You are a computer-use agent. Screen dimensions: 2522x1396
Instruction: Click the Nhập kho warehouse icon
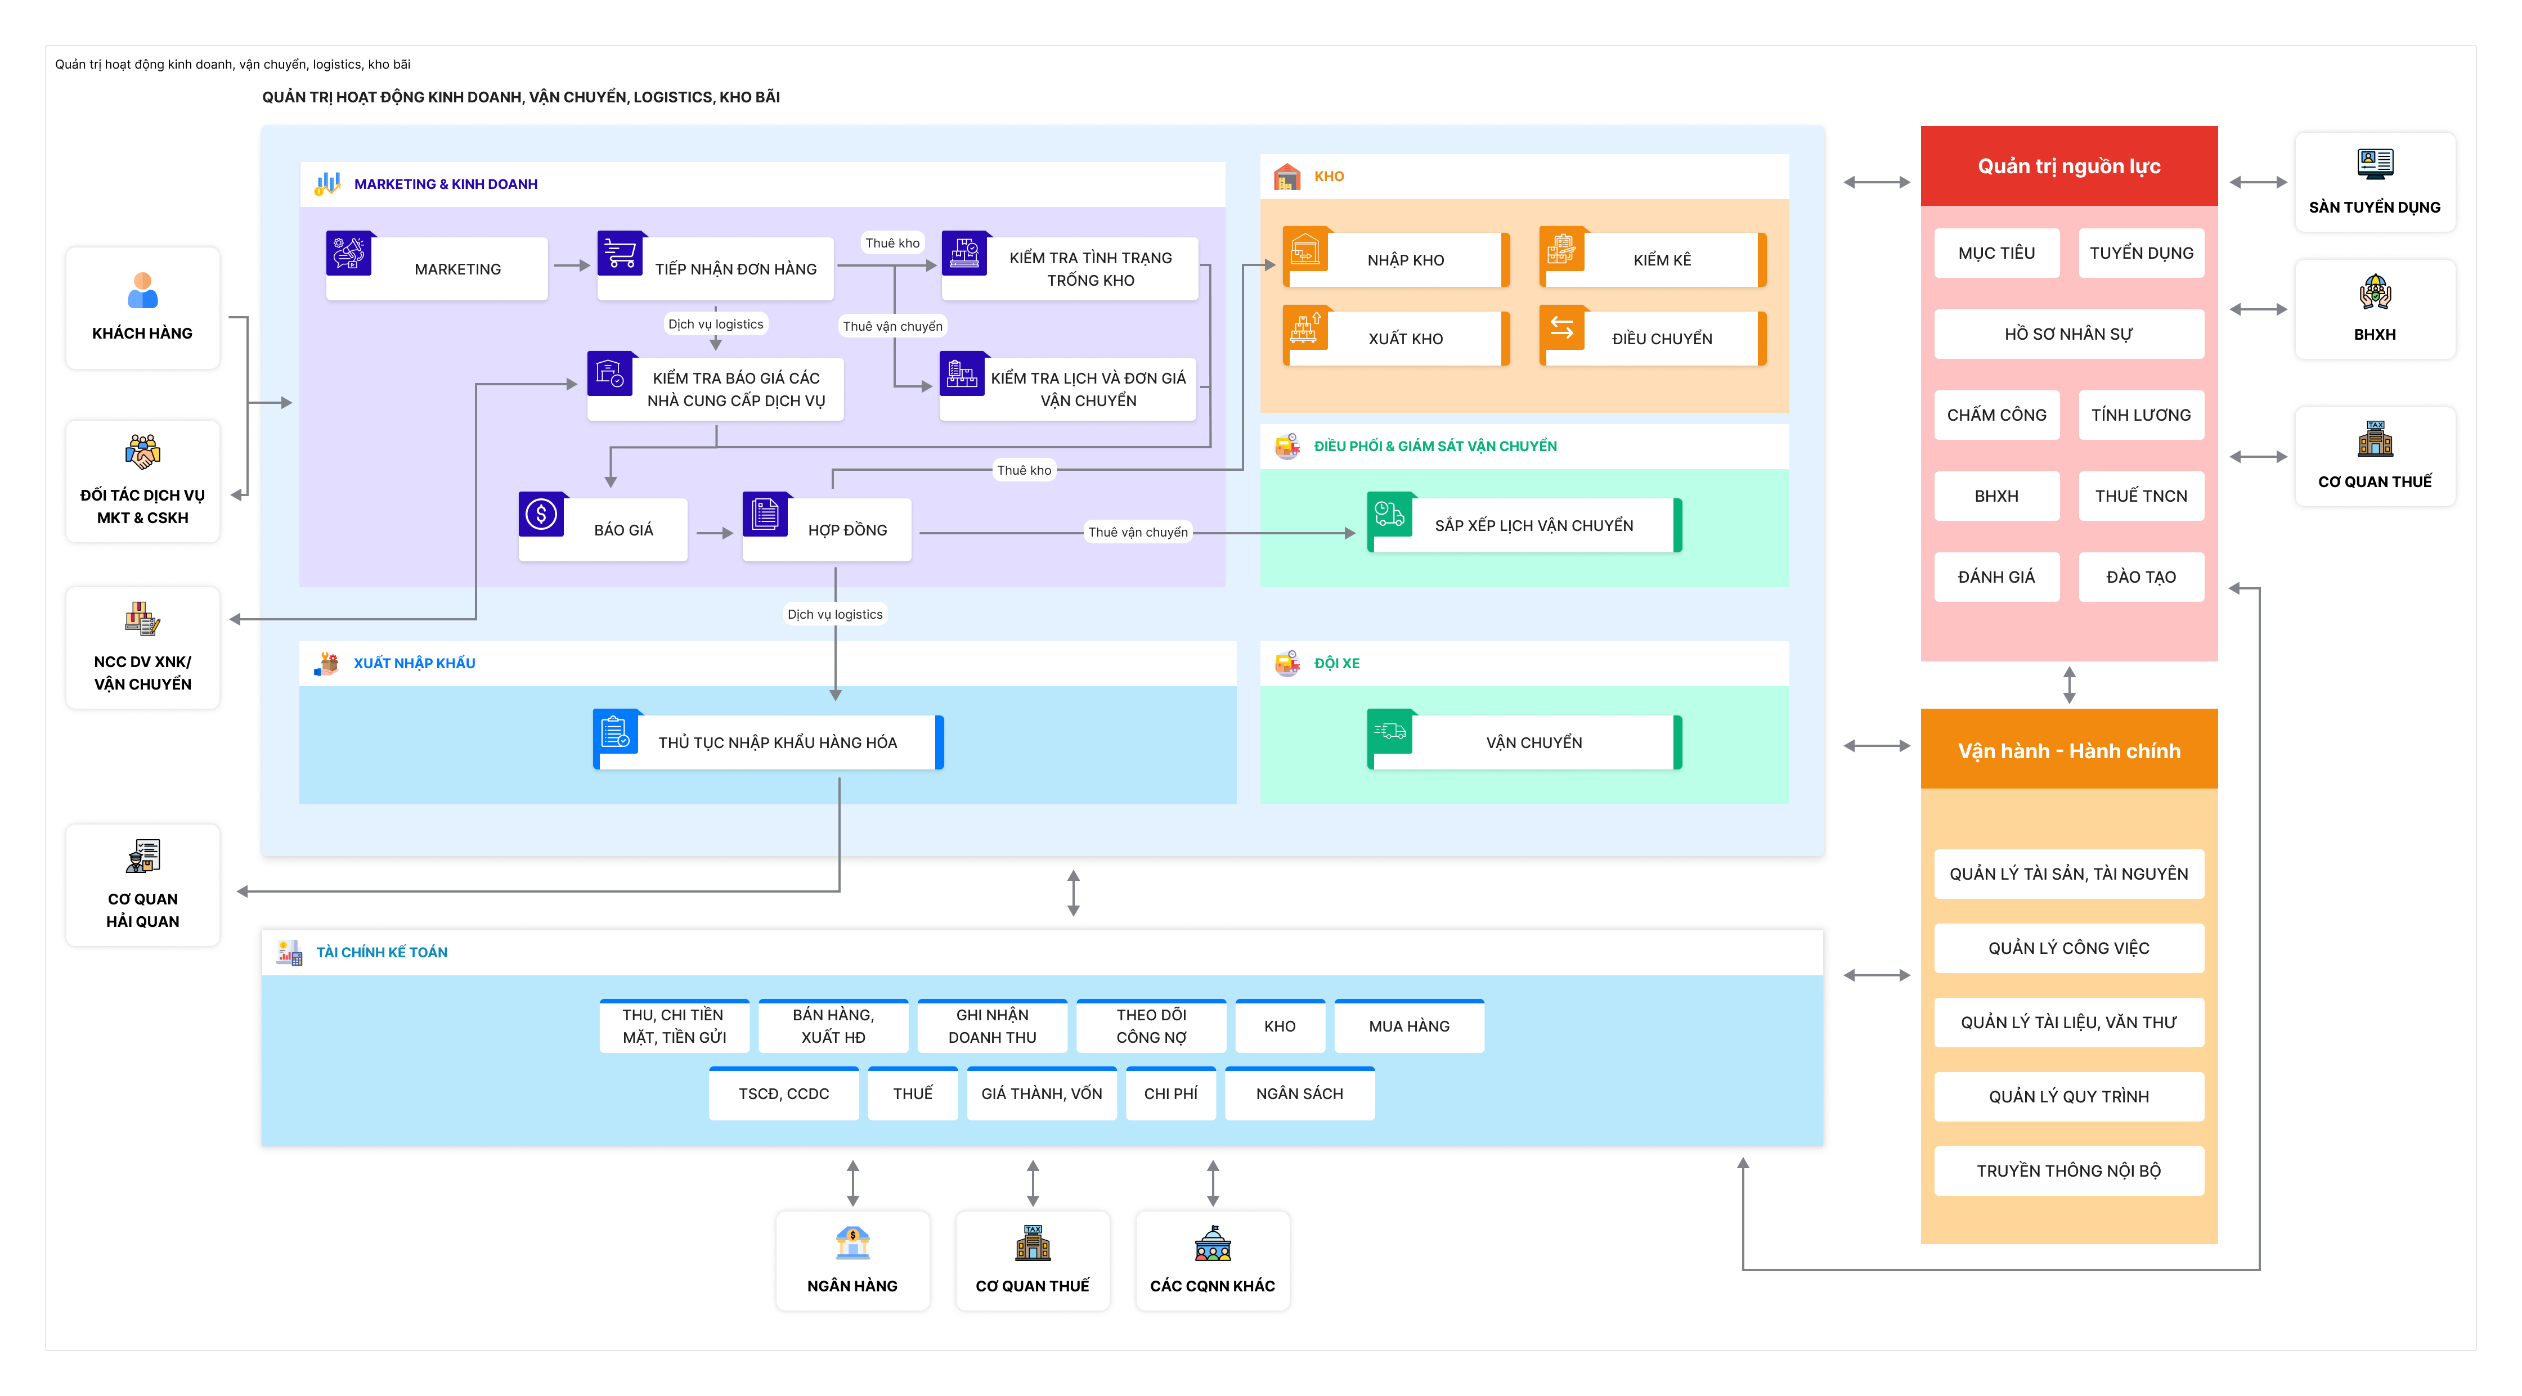pos(1305,250)
